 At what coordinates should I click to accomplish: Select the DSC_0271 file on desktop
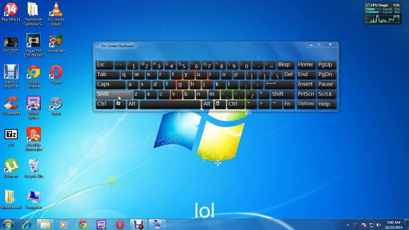tap(11, 45)
